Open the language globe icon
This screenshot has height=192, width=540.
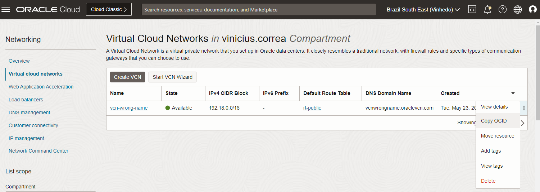(x=518, y=10)
